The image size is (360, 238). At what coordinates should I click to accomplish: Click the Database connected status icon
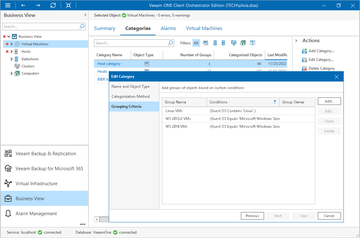point(115,232)
